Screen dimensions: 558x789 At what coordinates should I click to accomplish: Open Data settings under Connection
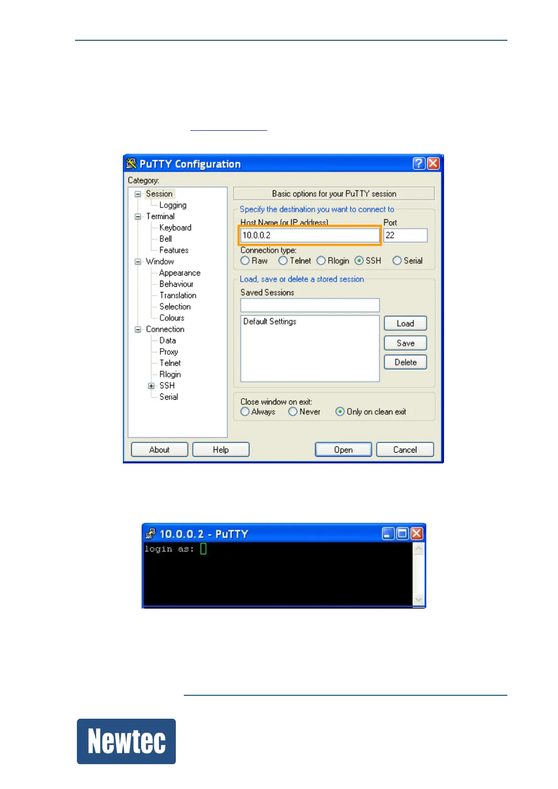167,341
